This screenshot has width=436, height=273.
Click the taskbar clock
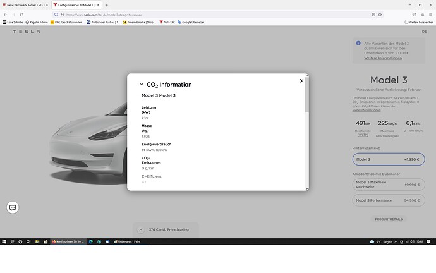click(420, 242)
